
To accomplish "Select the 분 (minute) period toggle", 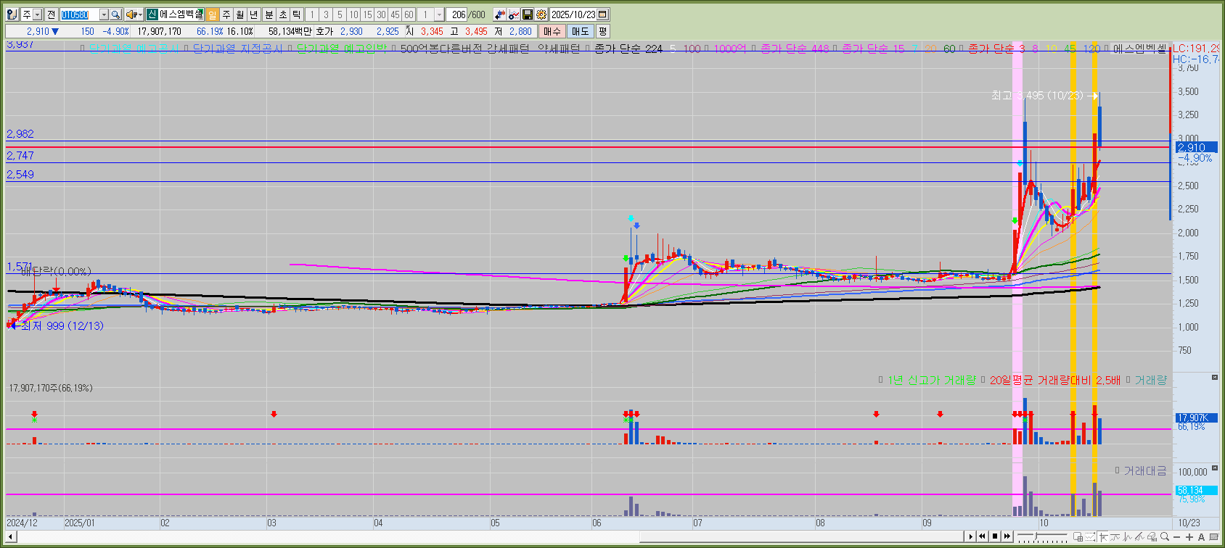I will coord(269,14).
